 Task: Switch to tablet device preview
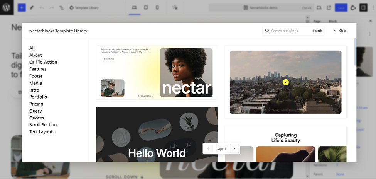[146, 8]
